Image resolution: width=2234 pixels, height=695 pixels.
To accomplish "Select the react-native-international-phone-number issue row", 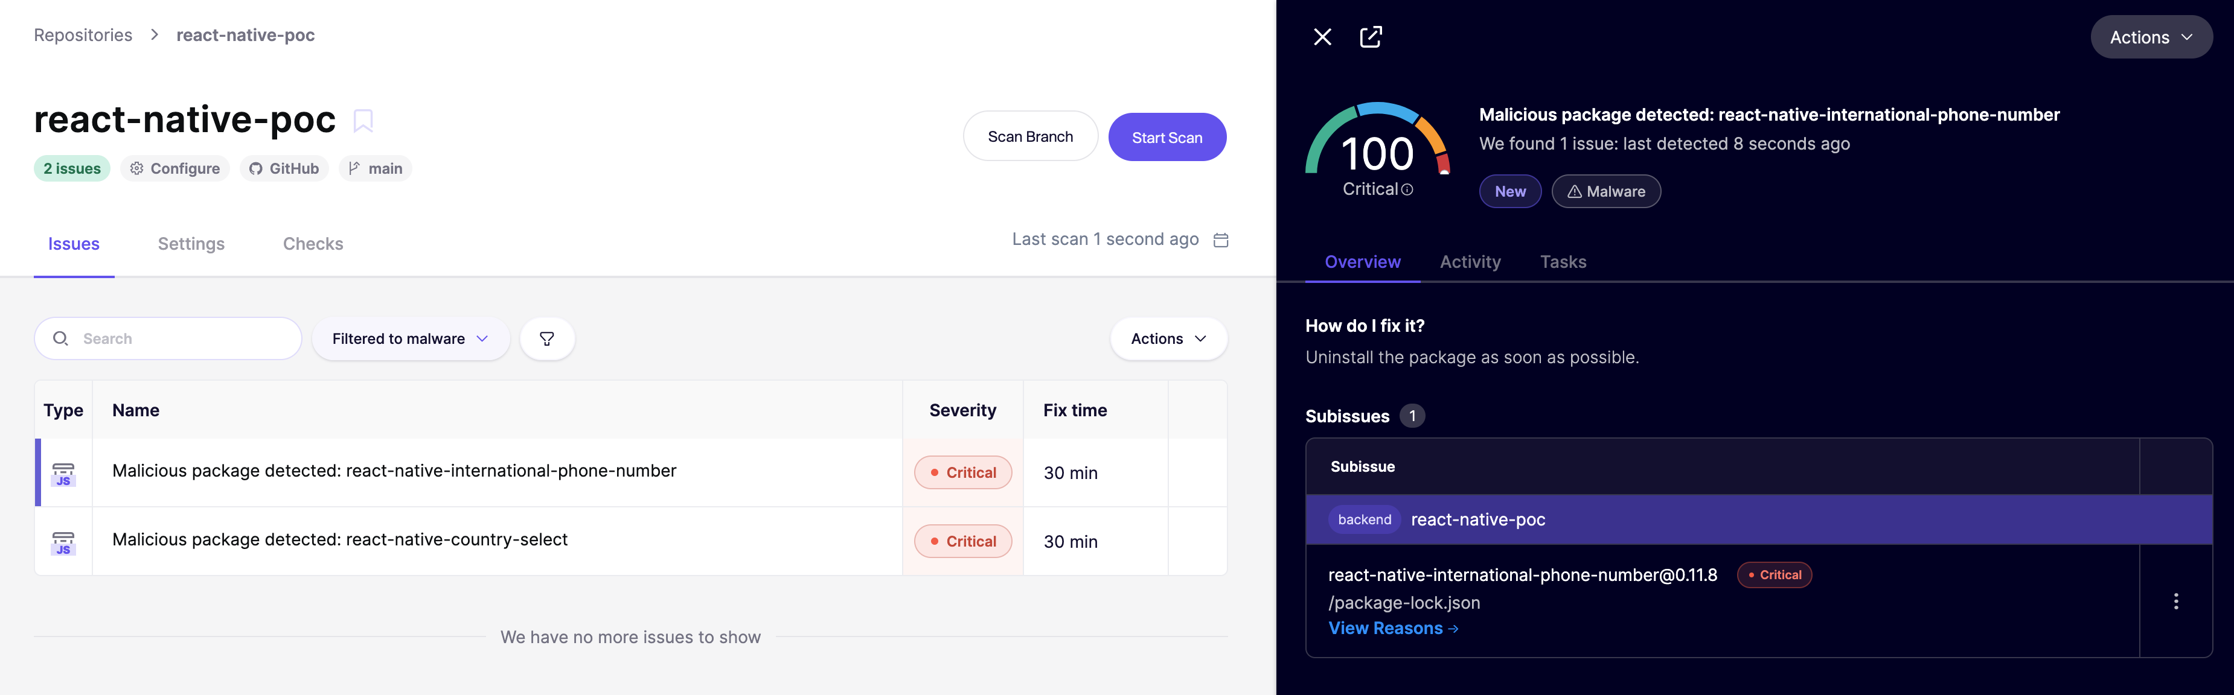I will click(630, 472).
